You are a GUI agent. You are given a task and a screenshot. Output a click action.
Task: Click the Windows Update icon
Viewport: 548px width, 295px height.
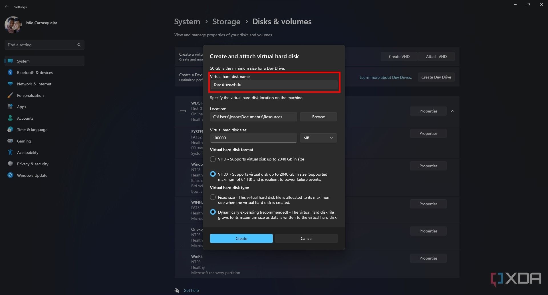(10, 175)
